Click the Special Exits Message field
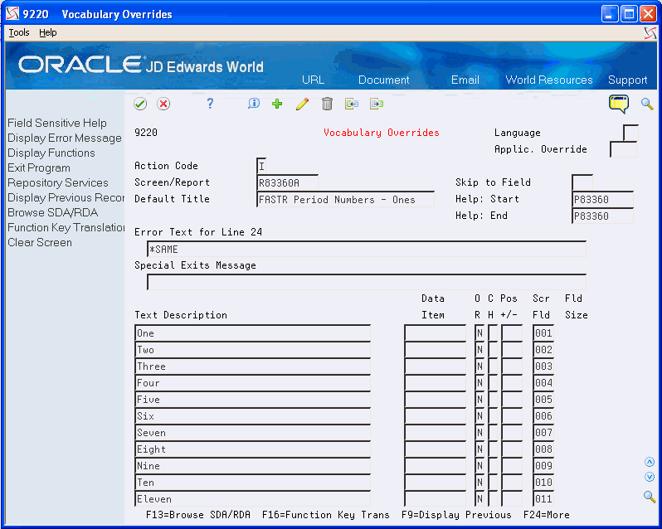The width and height of the screenshot is (662, 529). click(367, 282)
